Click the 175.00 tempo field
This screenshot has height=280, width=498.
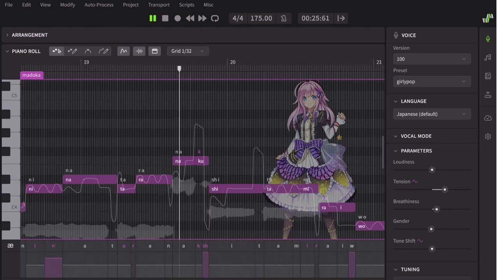(261, 18)
